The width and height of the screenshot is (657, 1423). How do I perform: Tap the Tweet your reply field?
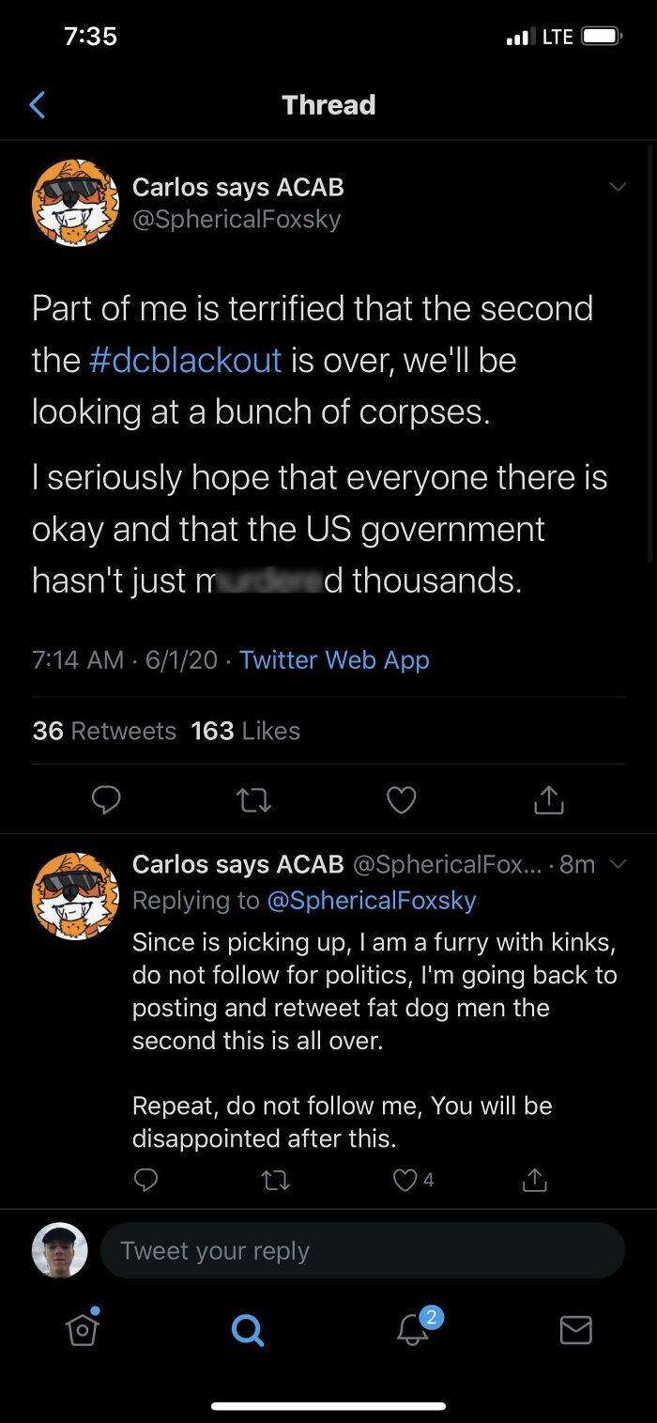pyautogui.click(x=361, y=1251)
